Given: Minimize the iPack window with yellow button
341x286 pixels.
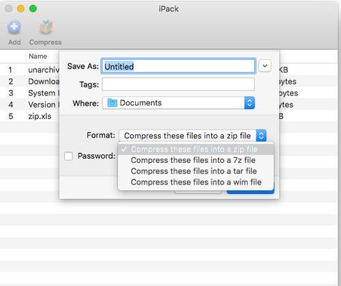Looking at the screenshot, I should 20,9.
